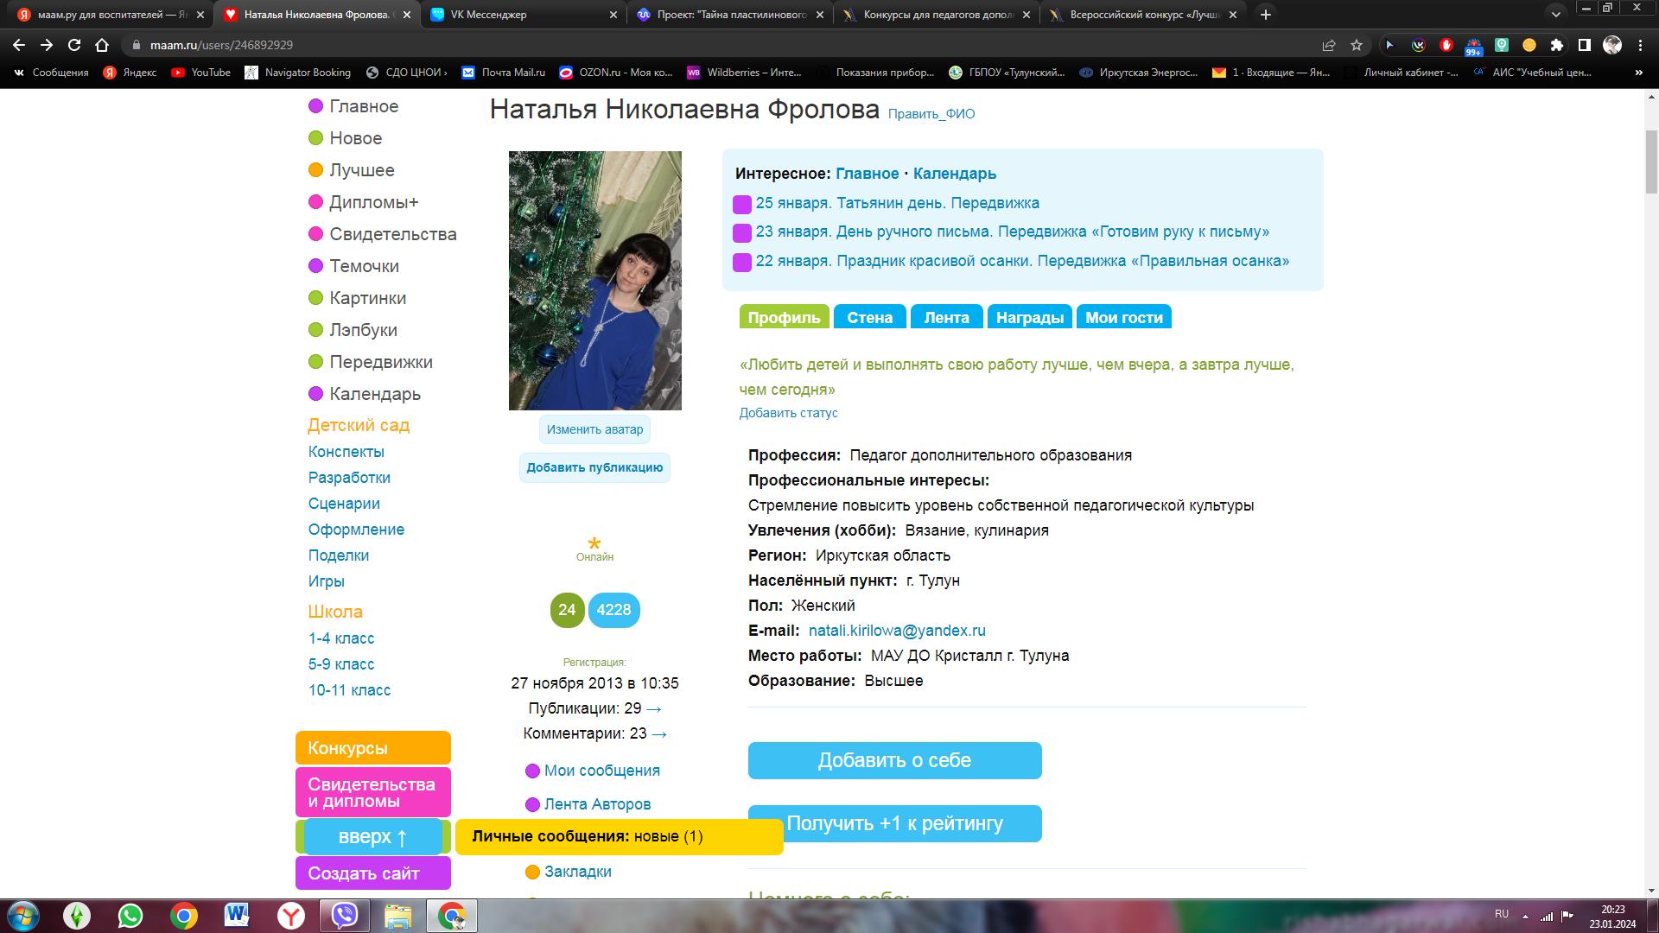This screenshot has height=933, width=1659.
Task: Bookmark this page with the star icon
Action: pyautogui.click(x=1357, y=45)
